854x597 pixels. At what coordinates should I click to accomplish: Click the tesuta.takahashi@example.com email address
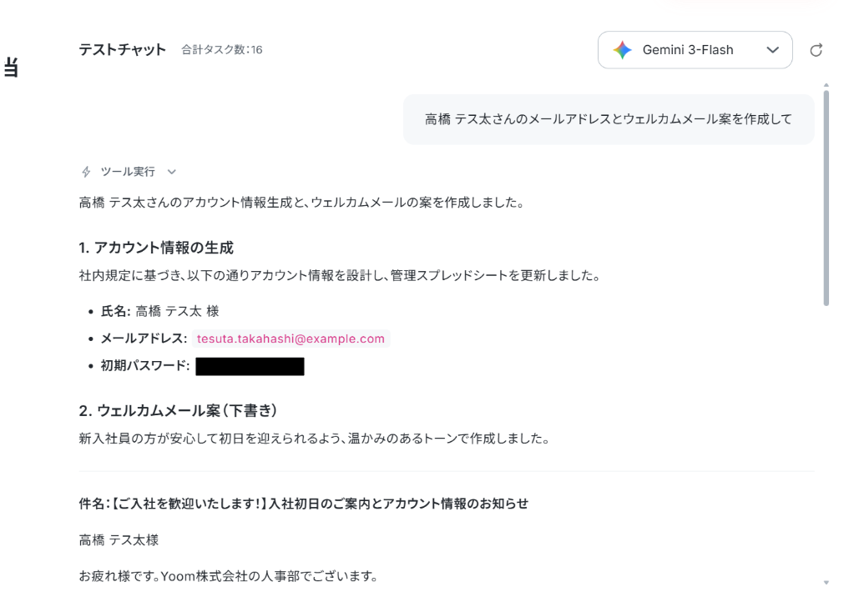tap(291, 339)
